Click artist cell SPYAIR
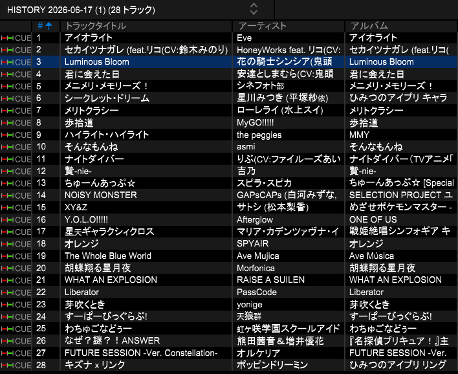This screenshot has height=374, width=458. coord(253,244)
